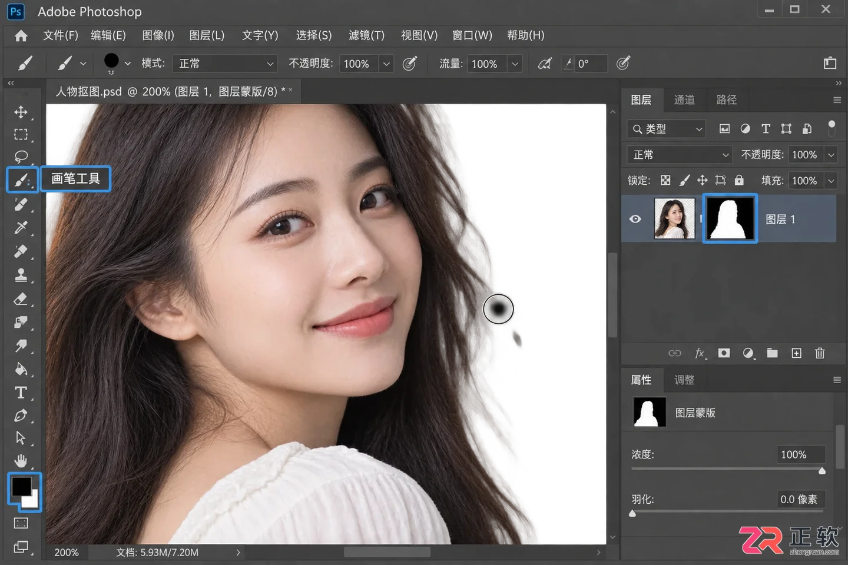Select the Path Selection arrow tool
Screen dimensions: 848x565
click(x=21, y=438)
